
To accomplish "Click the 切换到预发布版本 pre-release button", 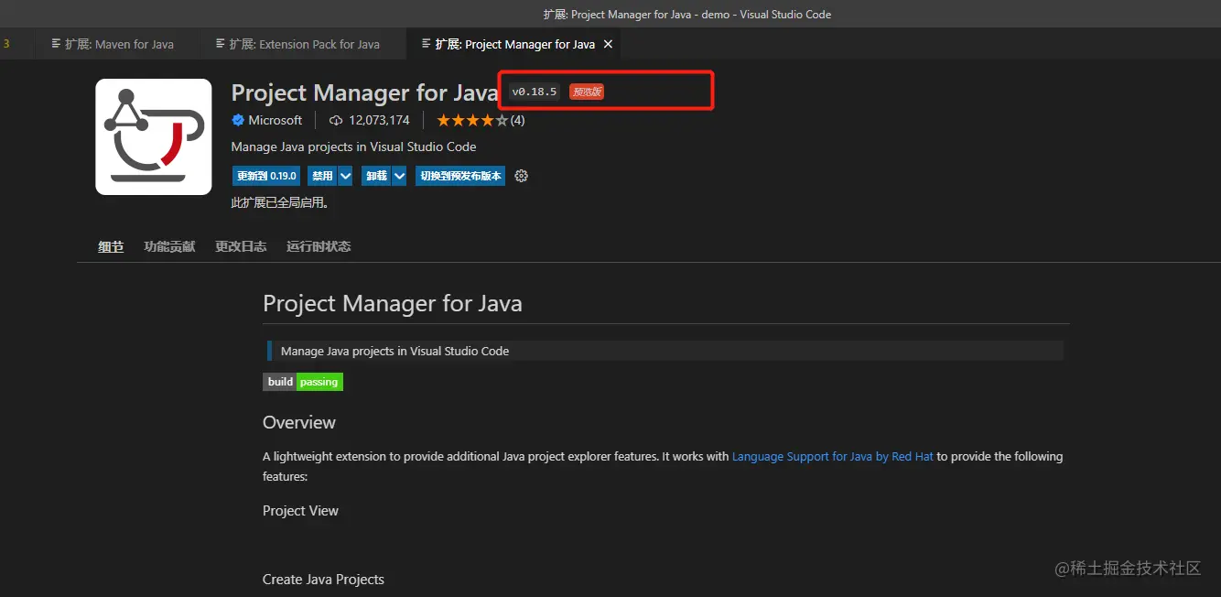I will tap(460, 176).
